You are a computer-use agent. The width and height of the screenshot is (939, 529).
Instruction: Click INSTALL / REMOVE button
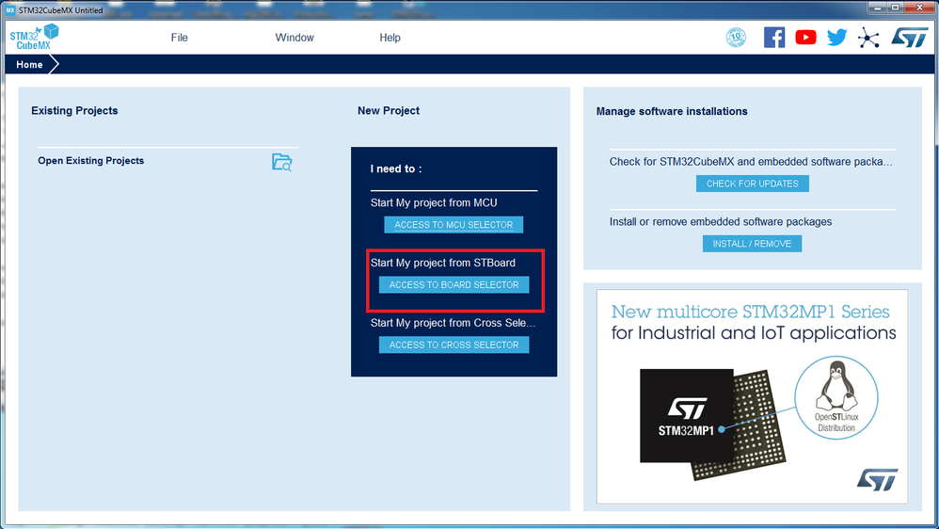tap(752, 243)
